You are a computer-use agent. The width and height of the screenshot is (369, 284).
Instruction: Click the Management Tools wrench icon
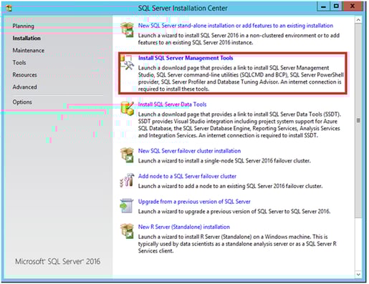127,62
